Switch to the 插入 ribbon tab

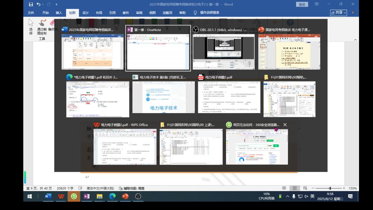59,13
